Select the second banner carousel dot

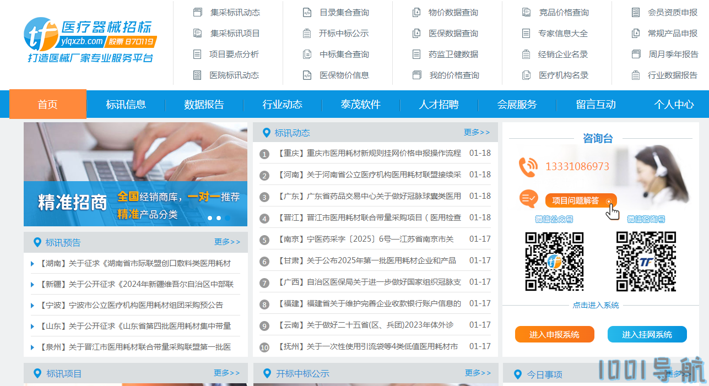pos(219,218)
